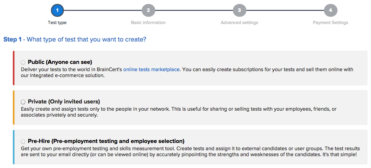371x168 pixels.
Task: Click the "Step 1" question heading text
Action: click(x=75, y=40)
